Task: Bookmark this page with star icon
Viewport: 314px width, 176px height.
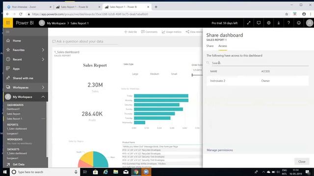Action: [287, 14]
